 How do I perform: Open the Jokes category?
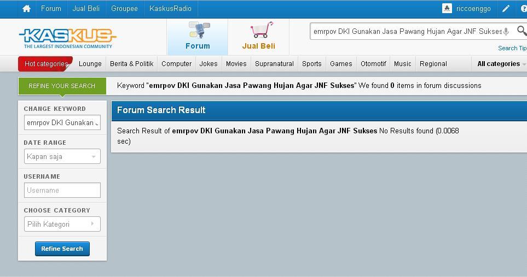coord(209,64)
